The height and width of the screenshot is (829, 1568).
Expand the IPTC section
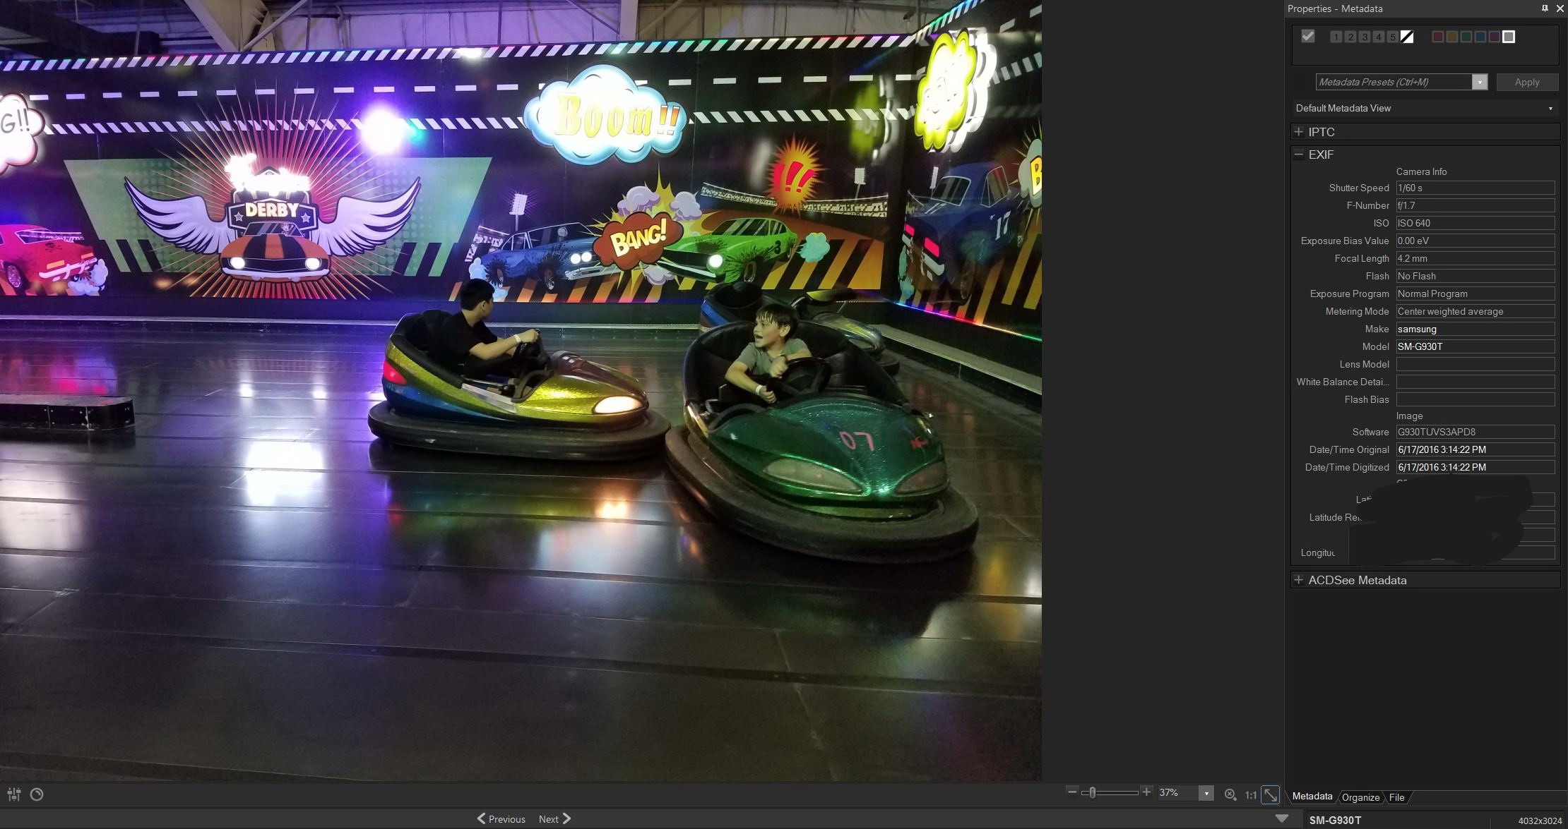tap(1299, 132)
